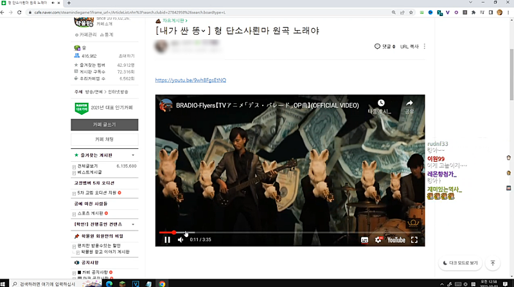Image resolution: width=514 pixels, height=287 pixels.
Task: Collapse the 즐겨찾는 게시판 section arrow
Action: pos(133,155)
